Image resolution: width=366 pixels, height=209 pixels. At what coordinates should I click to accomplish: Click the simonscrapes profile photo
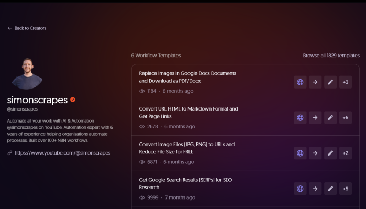click(x=27, y=73)
